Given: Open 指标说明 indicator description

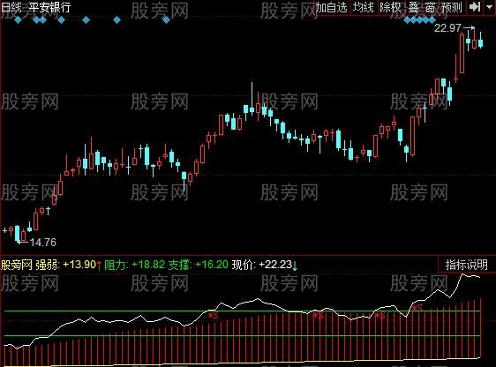Looking at the screenshot, I should [x=467, y=265].
